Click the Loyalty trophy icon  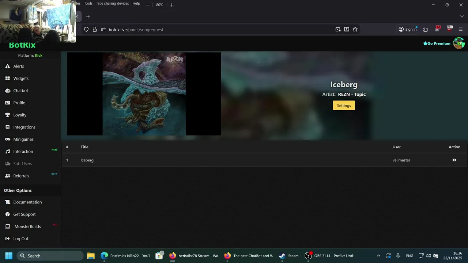click(x=7, y=115)
